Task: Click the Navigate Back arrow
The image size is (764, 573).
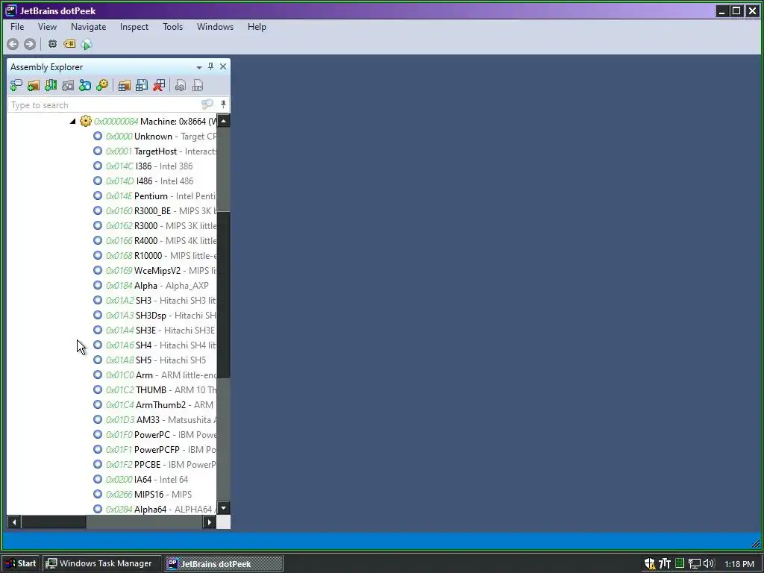Action: 13,44
